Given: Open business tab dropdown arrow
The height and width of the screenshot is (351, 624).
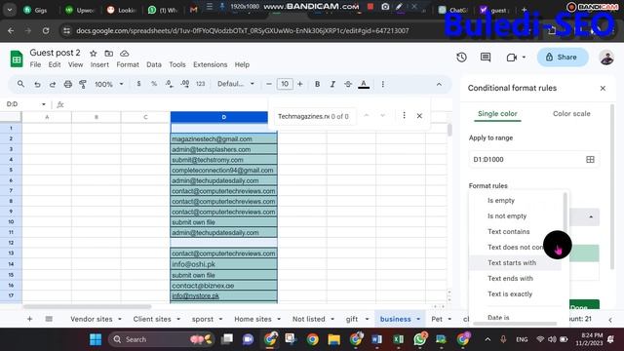Looking at the screenshot, I should click(418, 319).
